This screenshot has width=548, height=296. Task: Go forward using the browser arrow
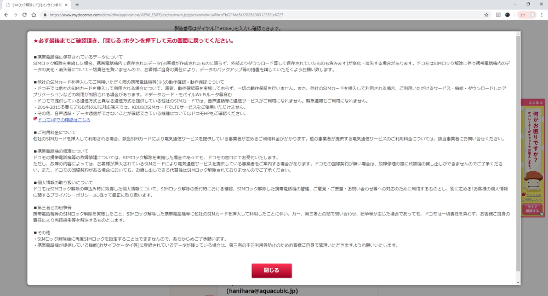pyautogui.click(x=15, y=15)
